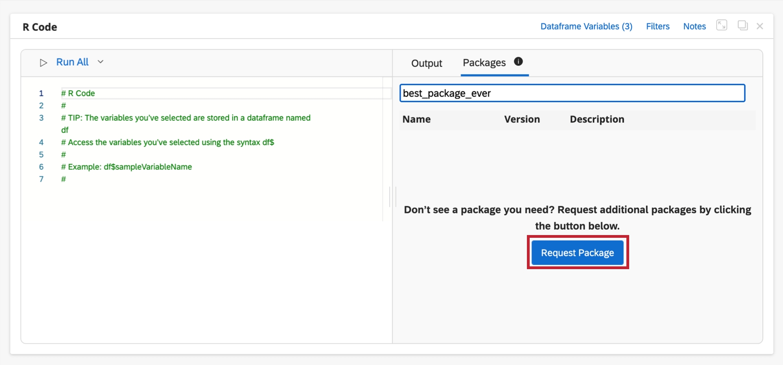Click the duplicate card icon
Viewport: 783px width, 365px height.
coord(742,25)
